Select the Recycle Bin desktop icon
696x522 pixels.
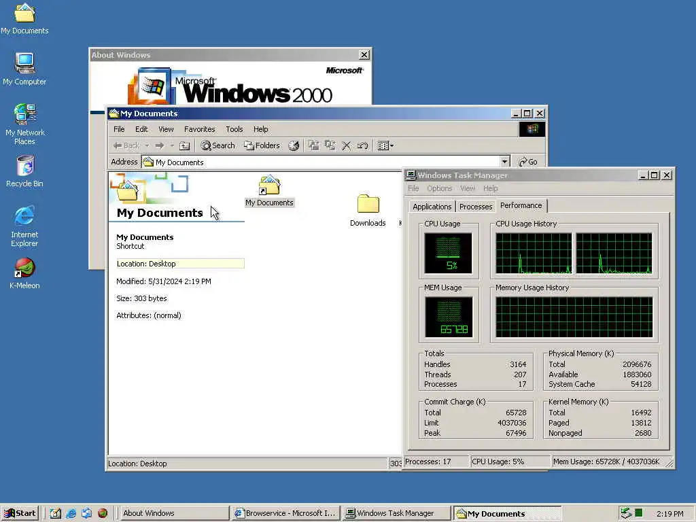pos(25,171)
